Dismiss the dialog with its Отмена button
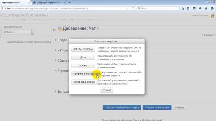The width and height of the screenshot is (216, 121). tap(107, 90)
